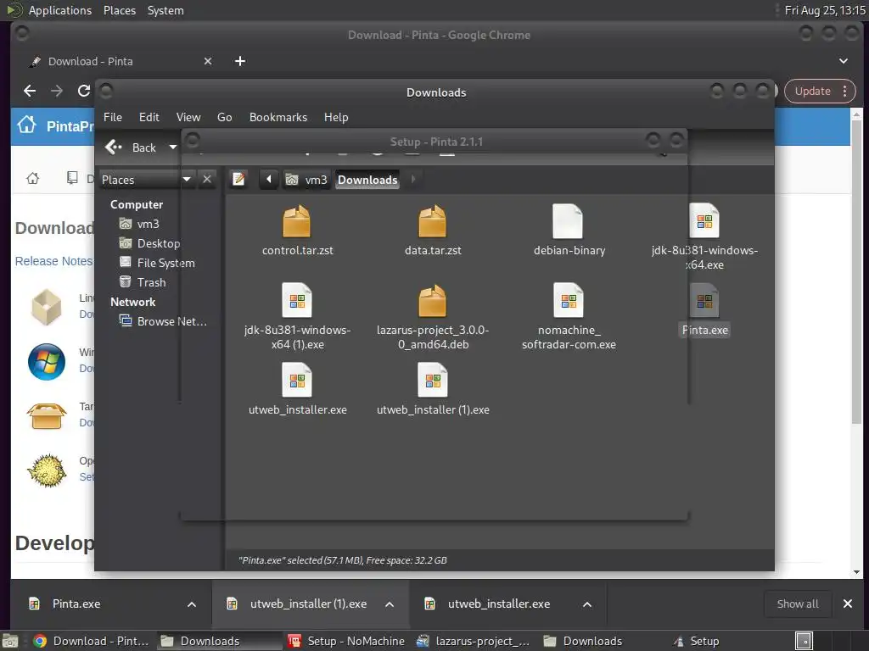869x651 pixels.
Task: Click the OpenBSD pufferfish icon
Action: pos(47,470)
